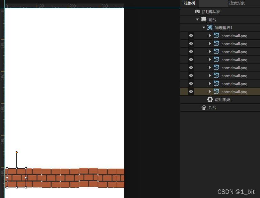Click the 搜索对象 search field
Screen dimensions: 260x198
click(244, 3)
